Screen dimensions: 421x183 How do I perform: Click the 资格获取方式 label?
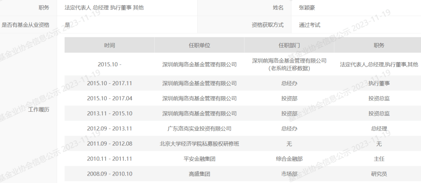tap(267, 25)
